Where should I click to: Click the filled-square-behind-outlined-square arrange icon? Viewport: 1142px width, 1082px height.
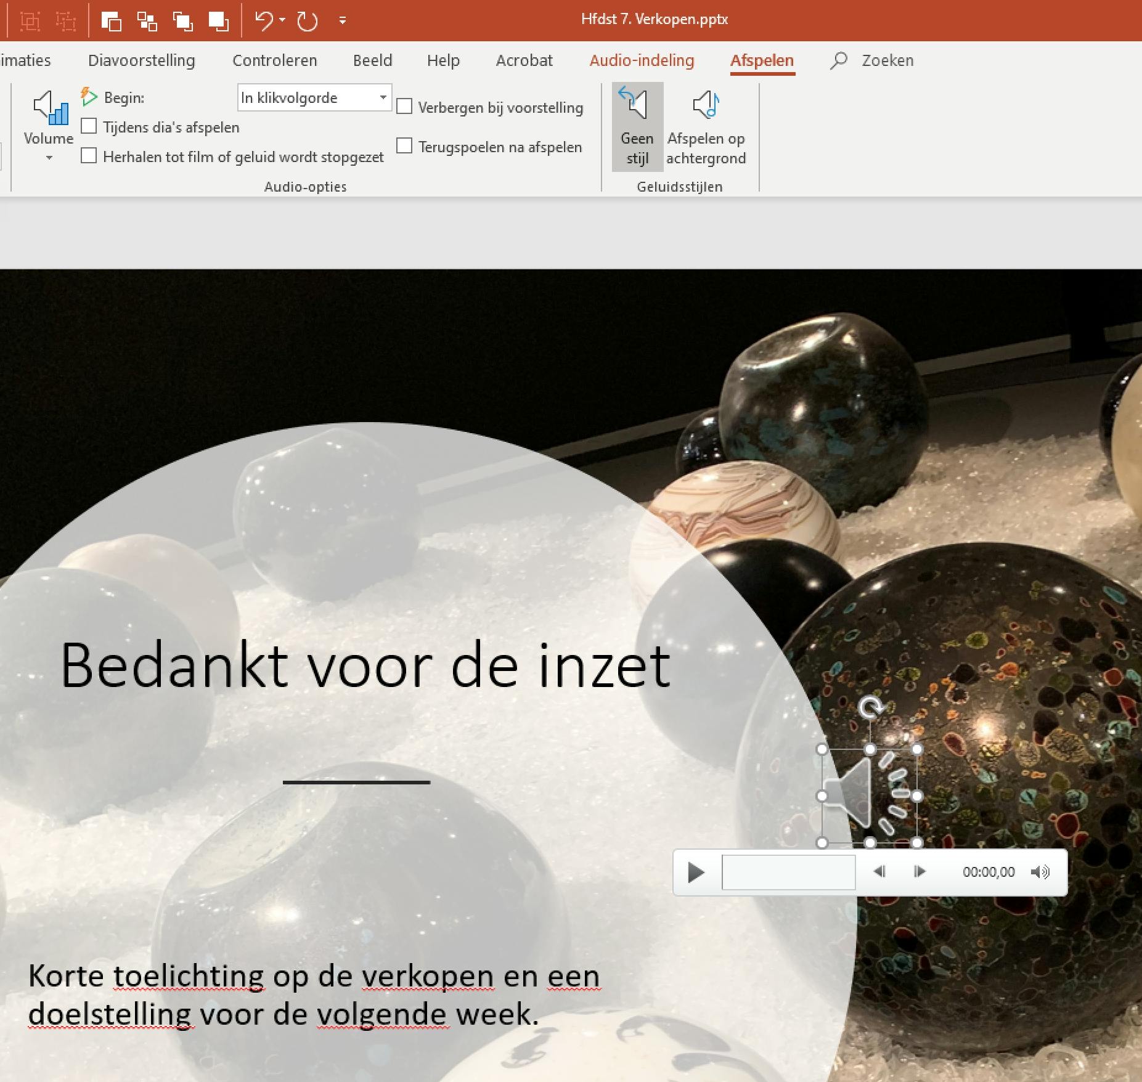click(x=111, y=21)
